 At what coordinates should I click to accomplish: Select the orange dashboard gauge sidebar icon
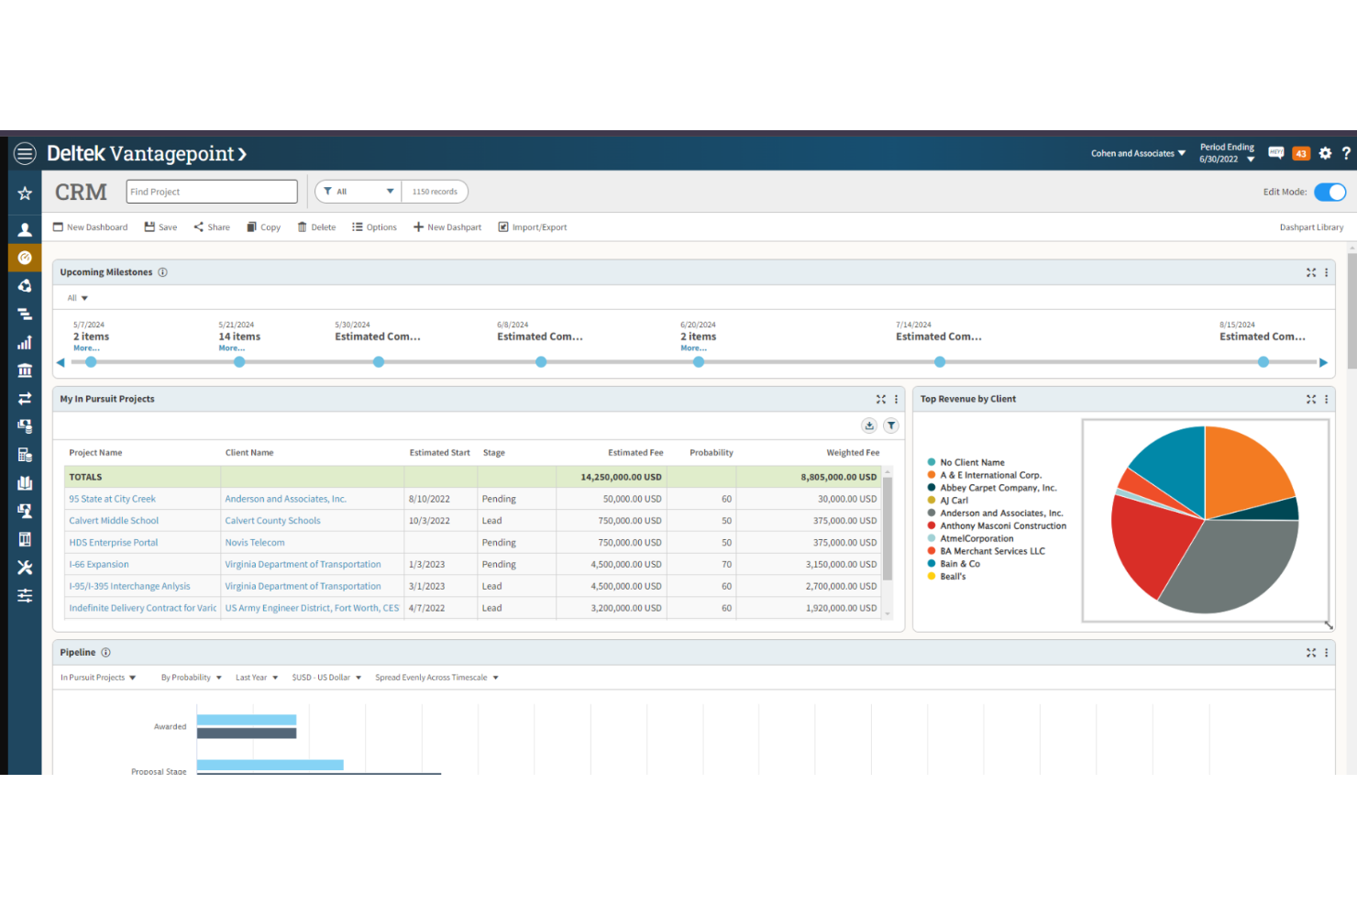[25, 258]
